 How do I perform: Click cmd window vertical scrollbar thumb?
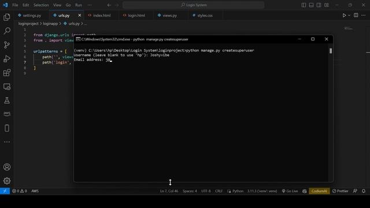coord(331,51)
